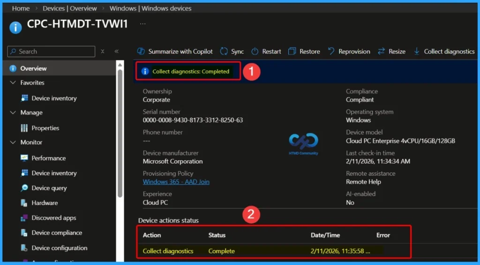This screenshot has height=265, width=480.
Task: Collapse the Manage section
Action: (x=13, y=112)
